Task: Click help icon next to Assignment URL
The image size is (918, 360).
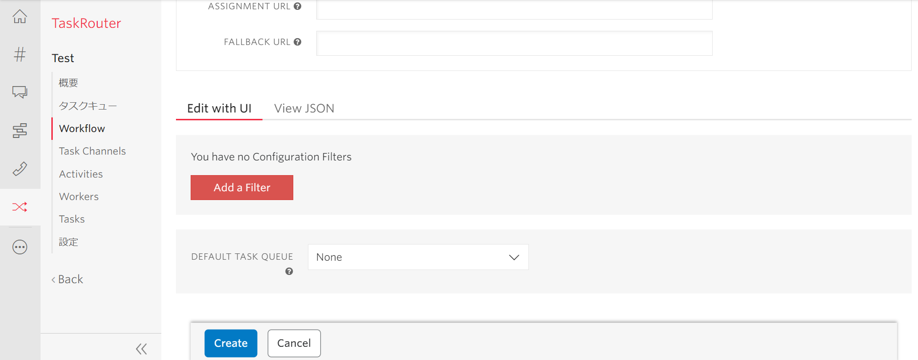Action: (x=297, y=6)
